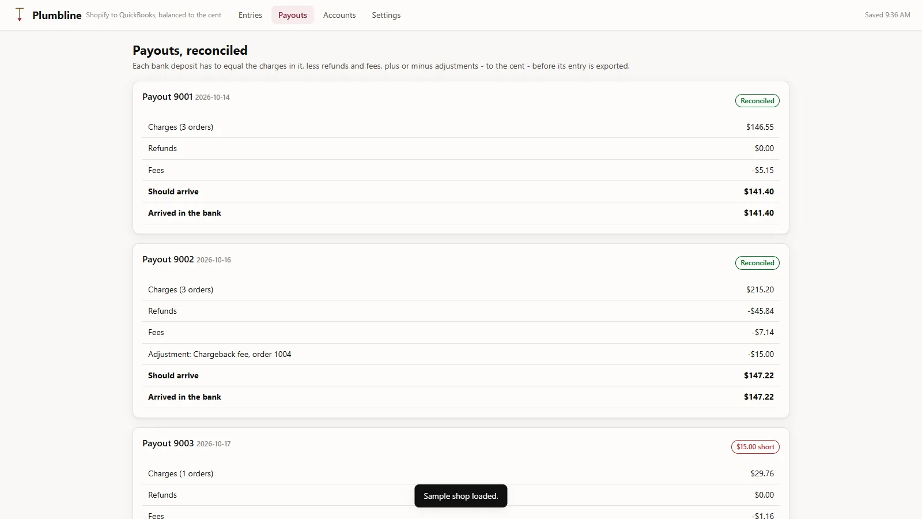Select the Payout 9001 heading
This screenshot has width=922, height=519.
(x=167, y=97)
